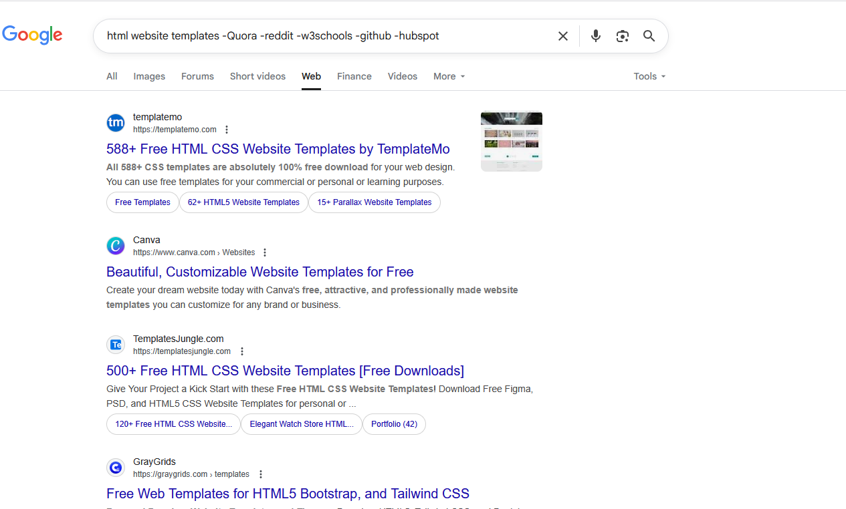This screenshot has width=846, height=509.
Task: Switch to the Images tab
Action: pos(149,76)
